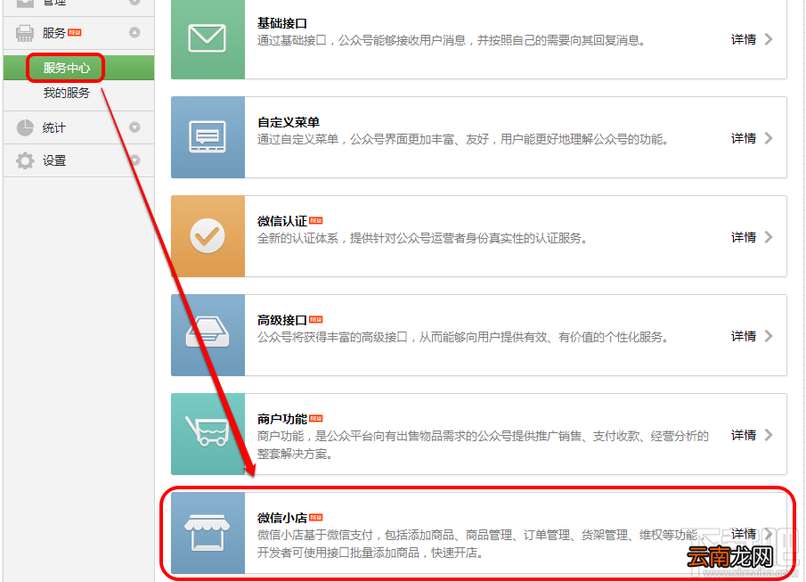Open 详情 for 微信认证
Viewport: 806px width, 582px height.
point(744,237)
